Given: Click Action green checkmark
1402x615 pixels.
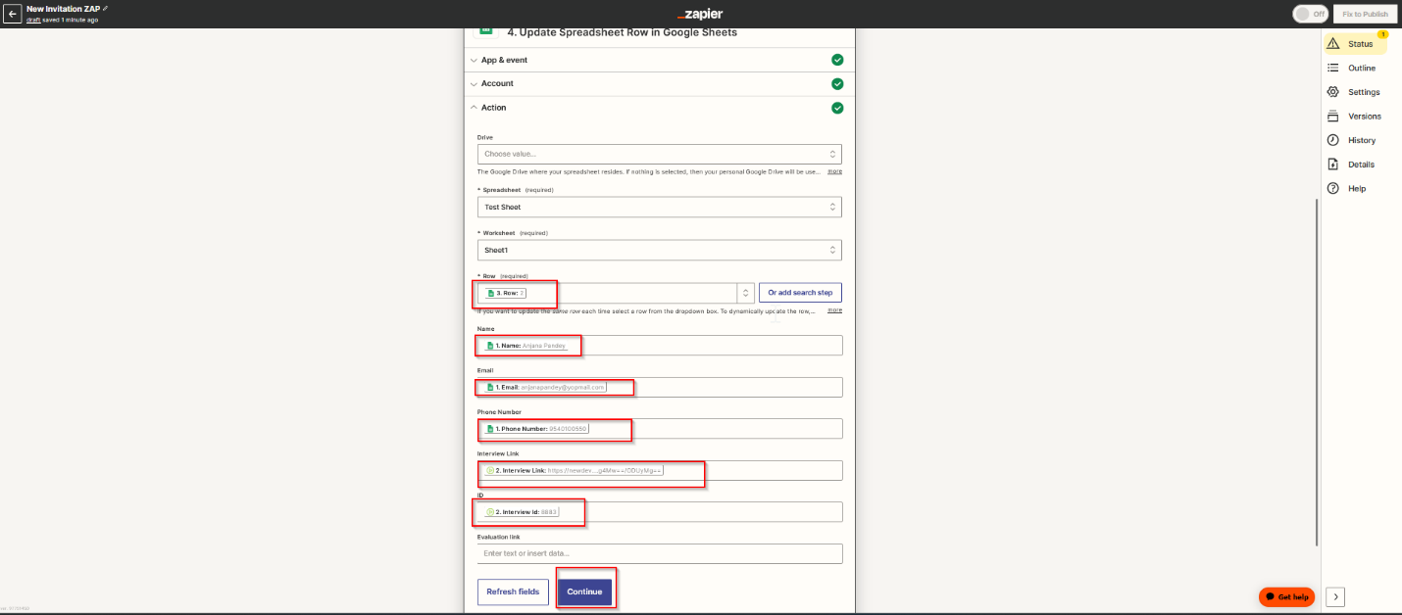Looking at the screenshot, I should pos(837,108).
